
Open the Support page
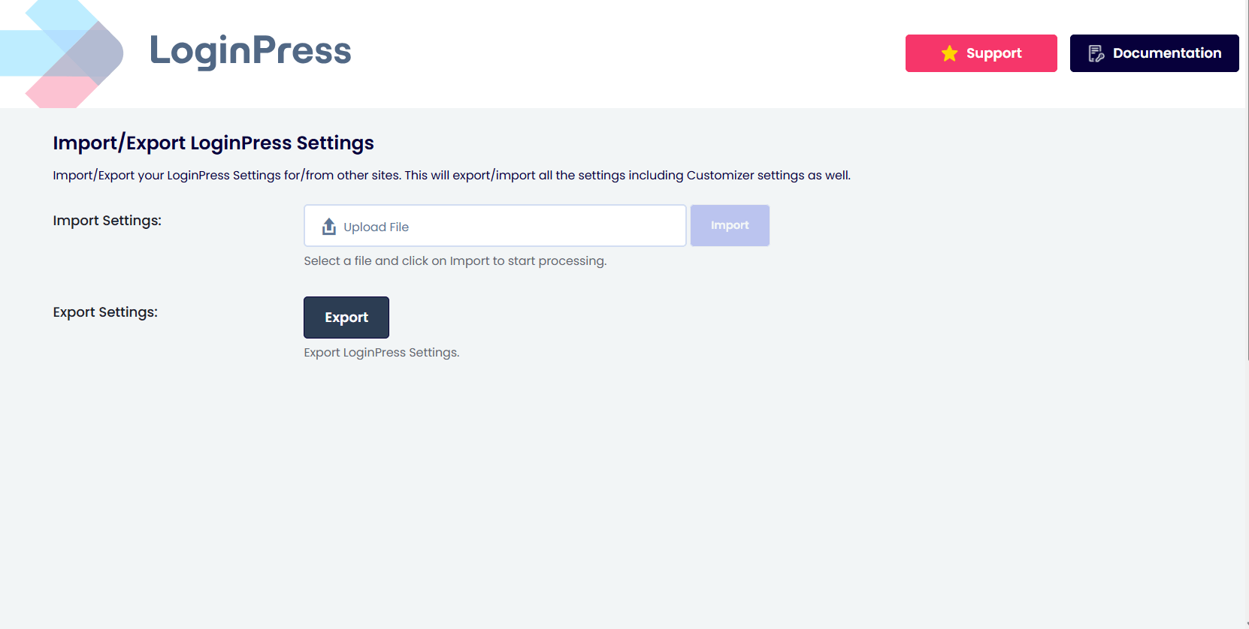[981, 53]
